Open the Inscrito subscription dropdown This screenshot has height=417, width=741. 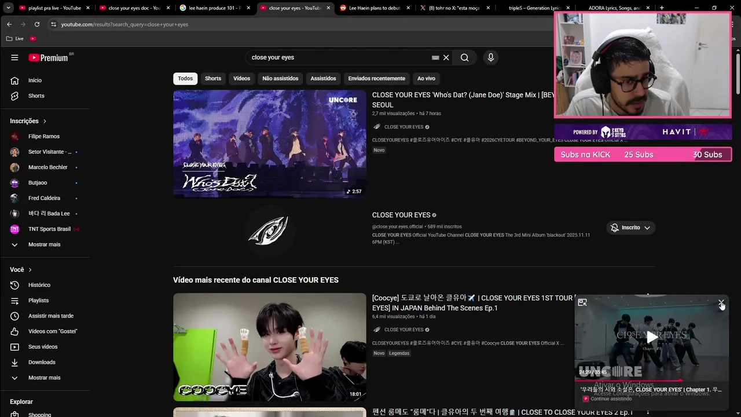pos(630,228)
